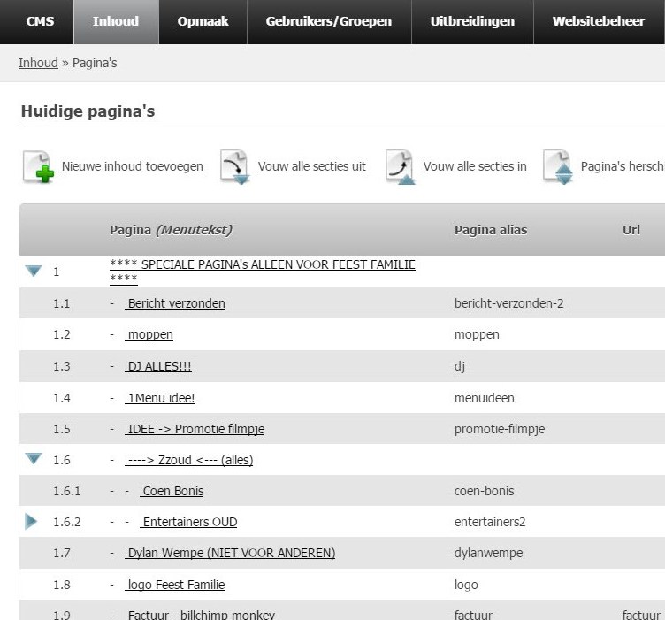Image resolution: width=665 pixels, height=620 pixels.
Task: Click the Inhoud breadcrumb link
Action: tap(38, 63)
